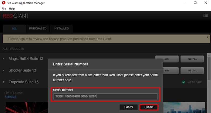The image size is (211, 113).
Task: Buy Shooter Suite 13
Action: click(171, 71)
